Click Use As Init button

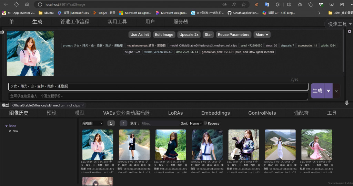pos(140,35)
